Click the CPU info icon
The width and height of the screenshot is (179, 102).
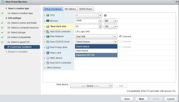[105, 15]
